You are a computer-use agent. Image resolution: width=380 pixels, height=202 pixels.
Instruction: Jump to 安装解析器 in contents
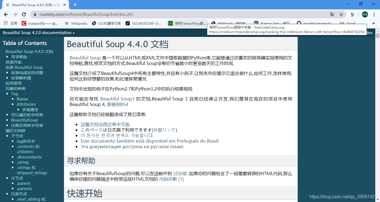21,78
